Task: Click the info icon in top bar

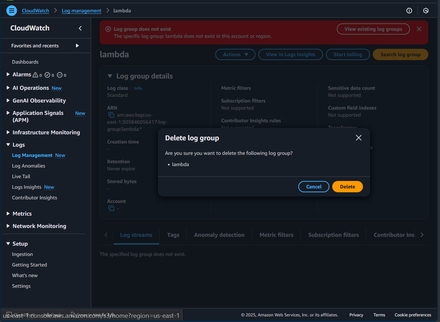Action: point(409,11)
